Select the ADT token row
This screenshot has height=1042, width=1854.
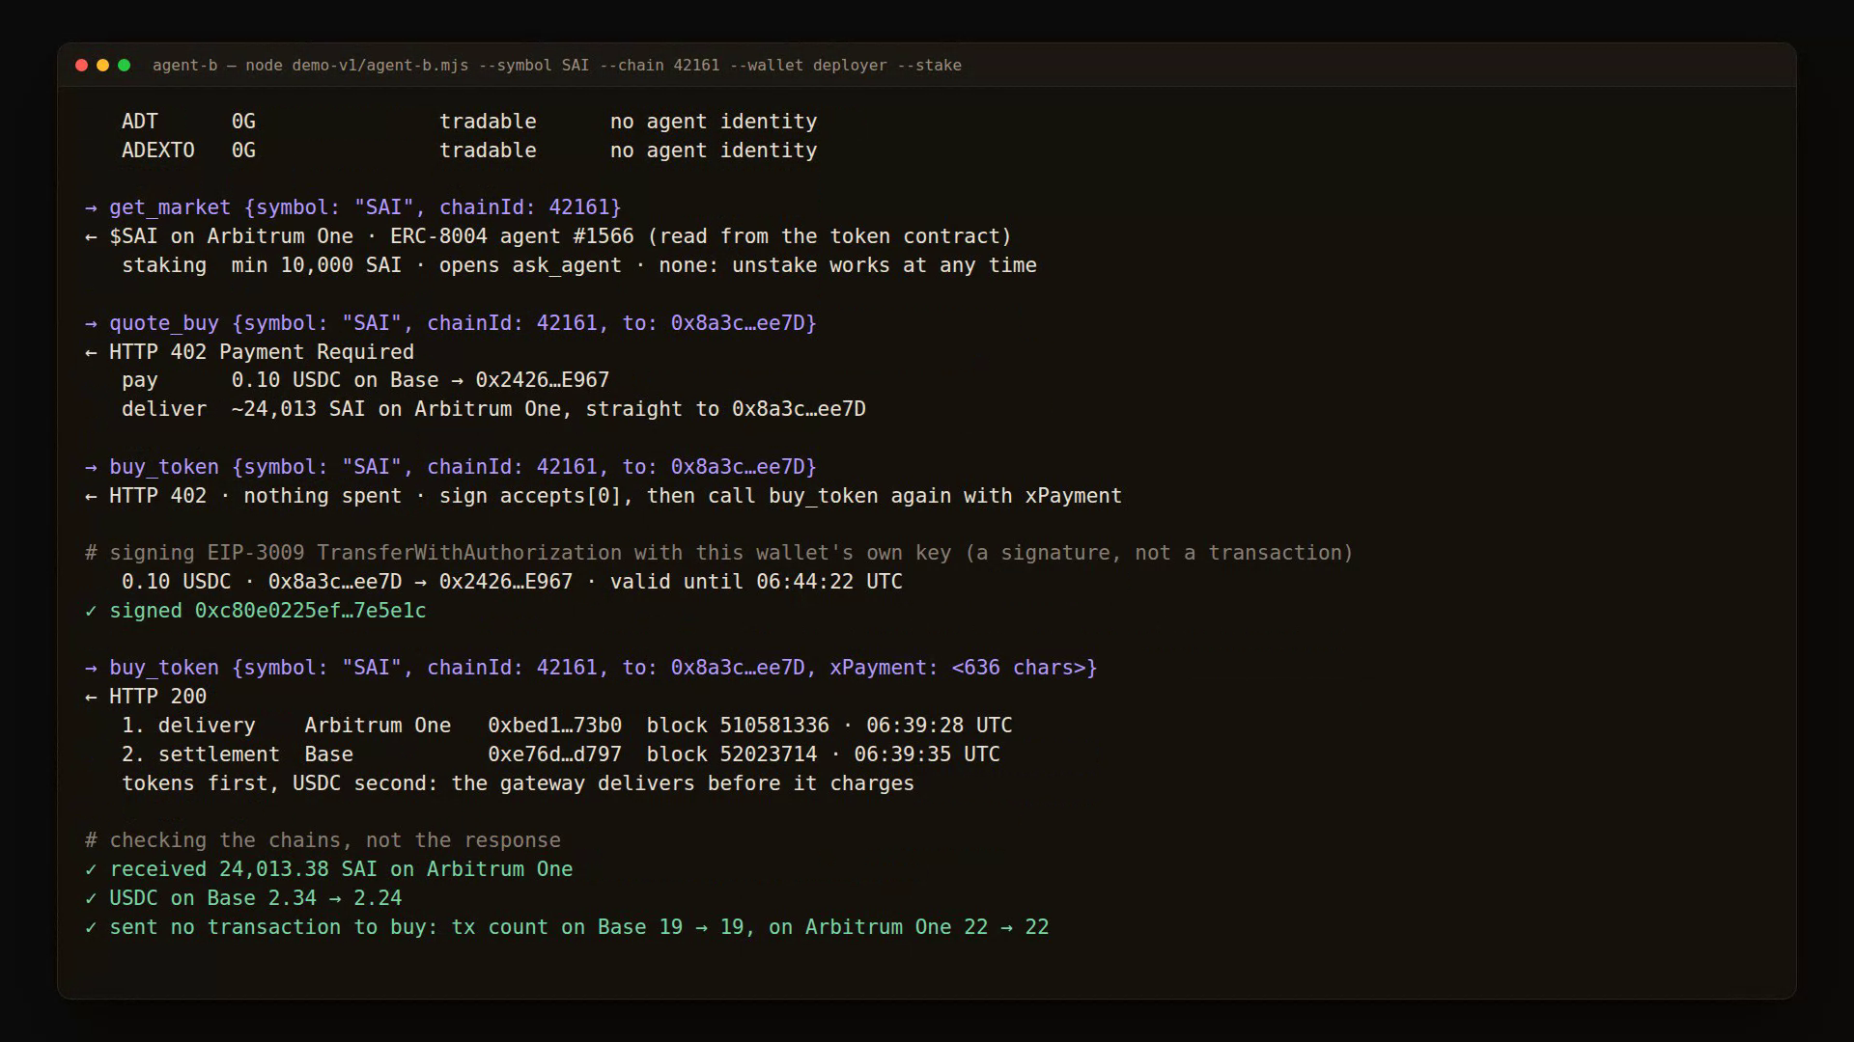click(x=469, y=122)
